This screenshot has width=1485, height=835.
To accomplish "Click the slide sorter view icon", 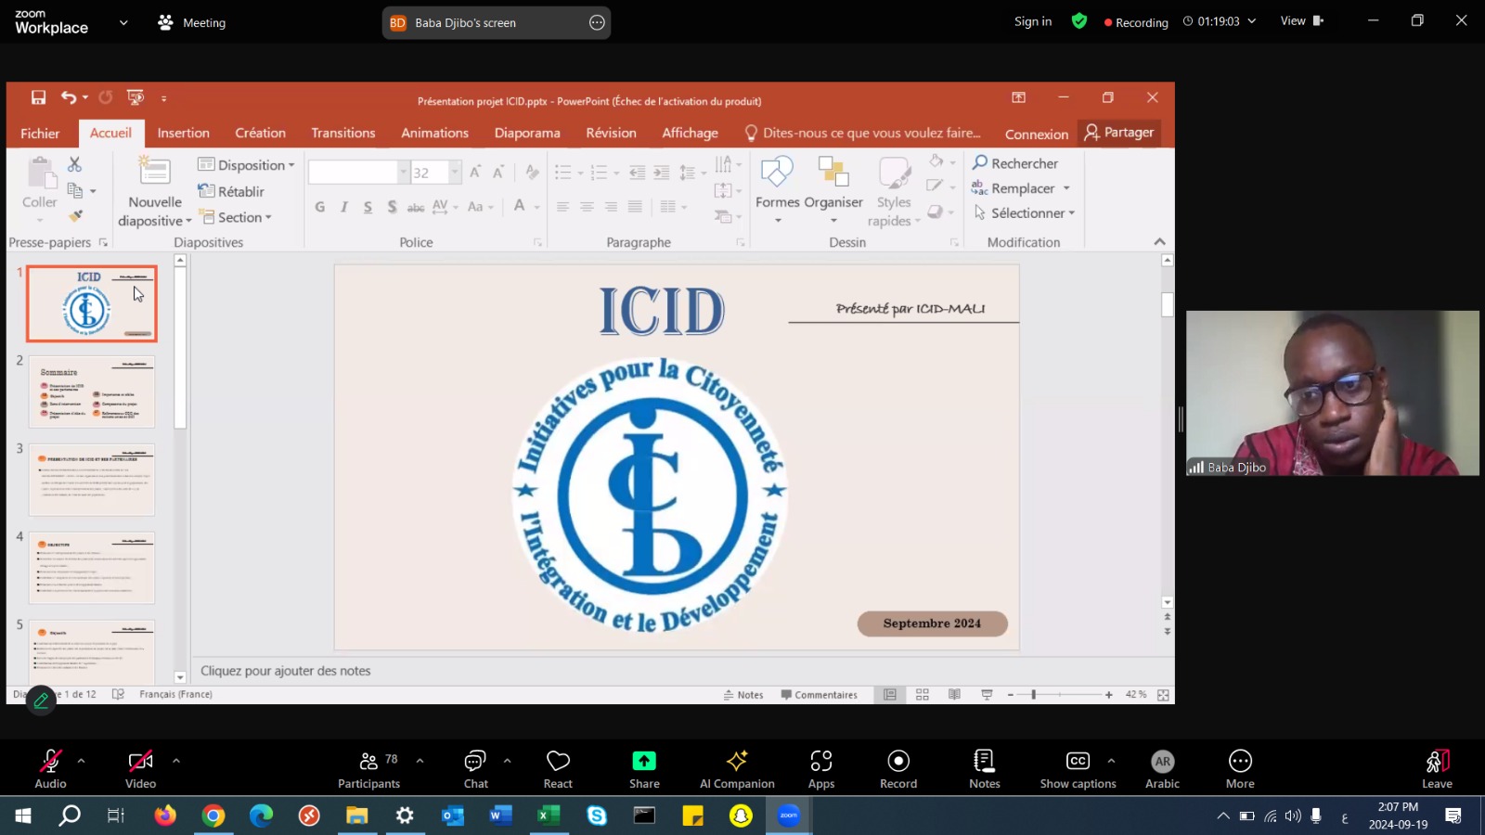I will 922,695.
